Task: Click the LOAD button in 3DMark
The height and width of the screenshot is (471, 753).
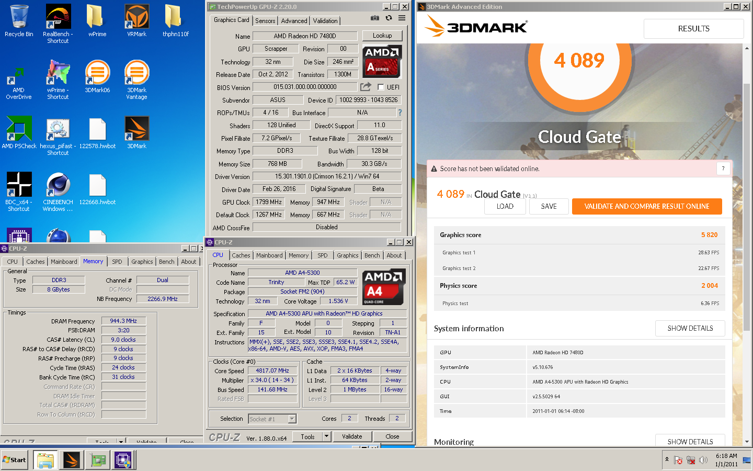Action: [505, 206]
